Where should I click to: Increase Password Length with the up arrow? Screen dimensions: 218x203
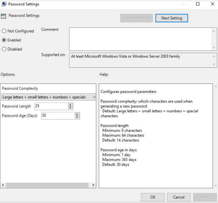tap(70, 104)
